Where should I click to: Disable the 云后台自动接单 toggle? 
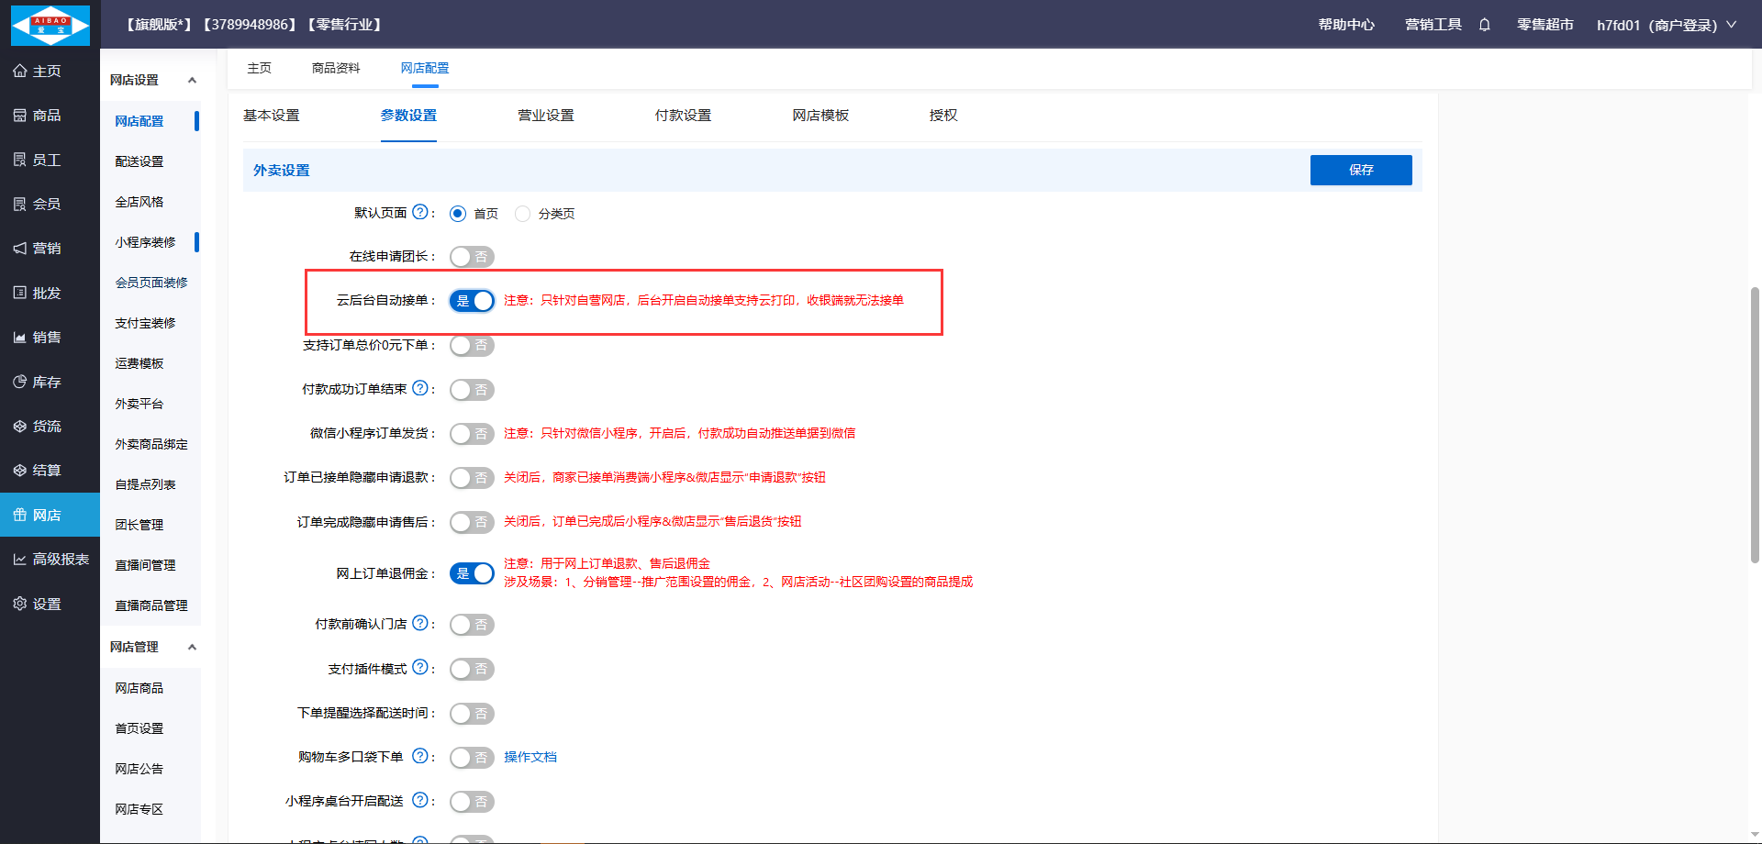click(x=472, y=301)
